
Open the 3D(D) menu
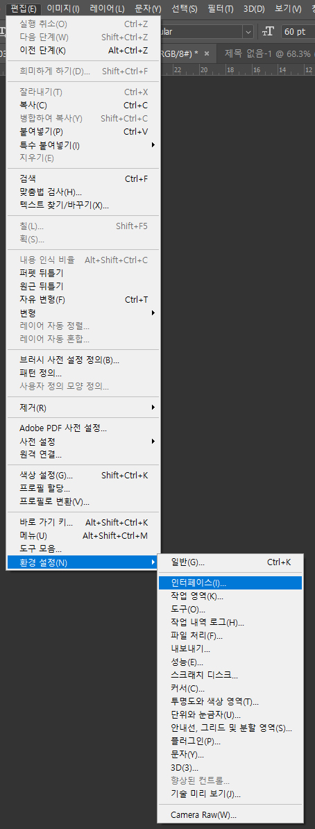[x=254, y=9]
